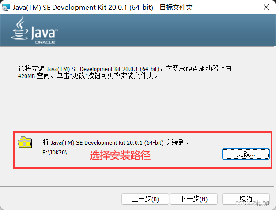The height and width of the screenshot is (210, 276).
Task: Click the 更改... button to change install folder
Action: [x=246, y=154]
